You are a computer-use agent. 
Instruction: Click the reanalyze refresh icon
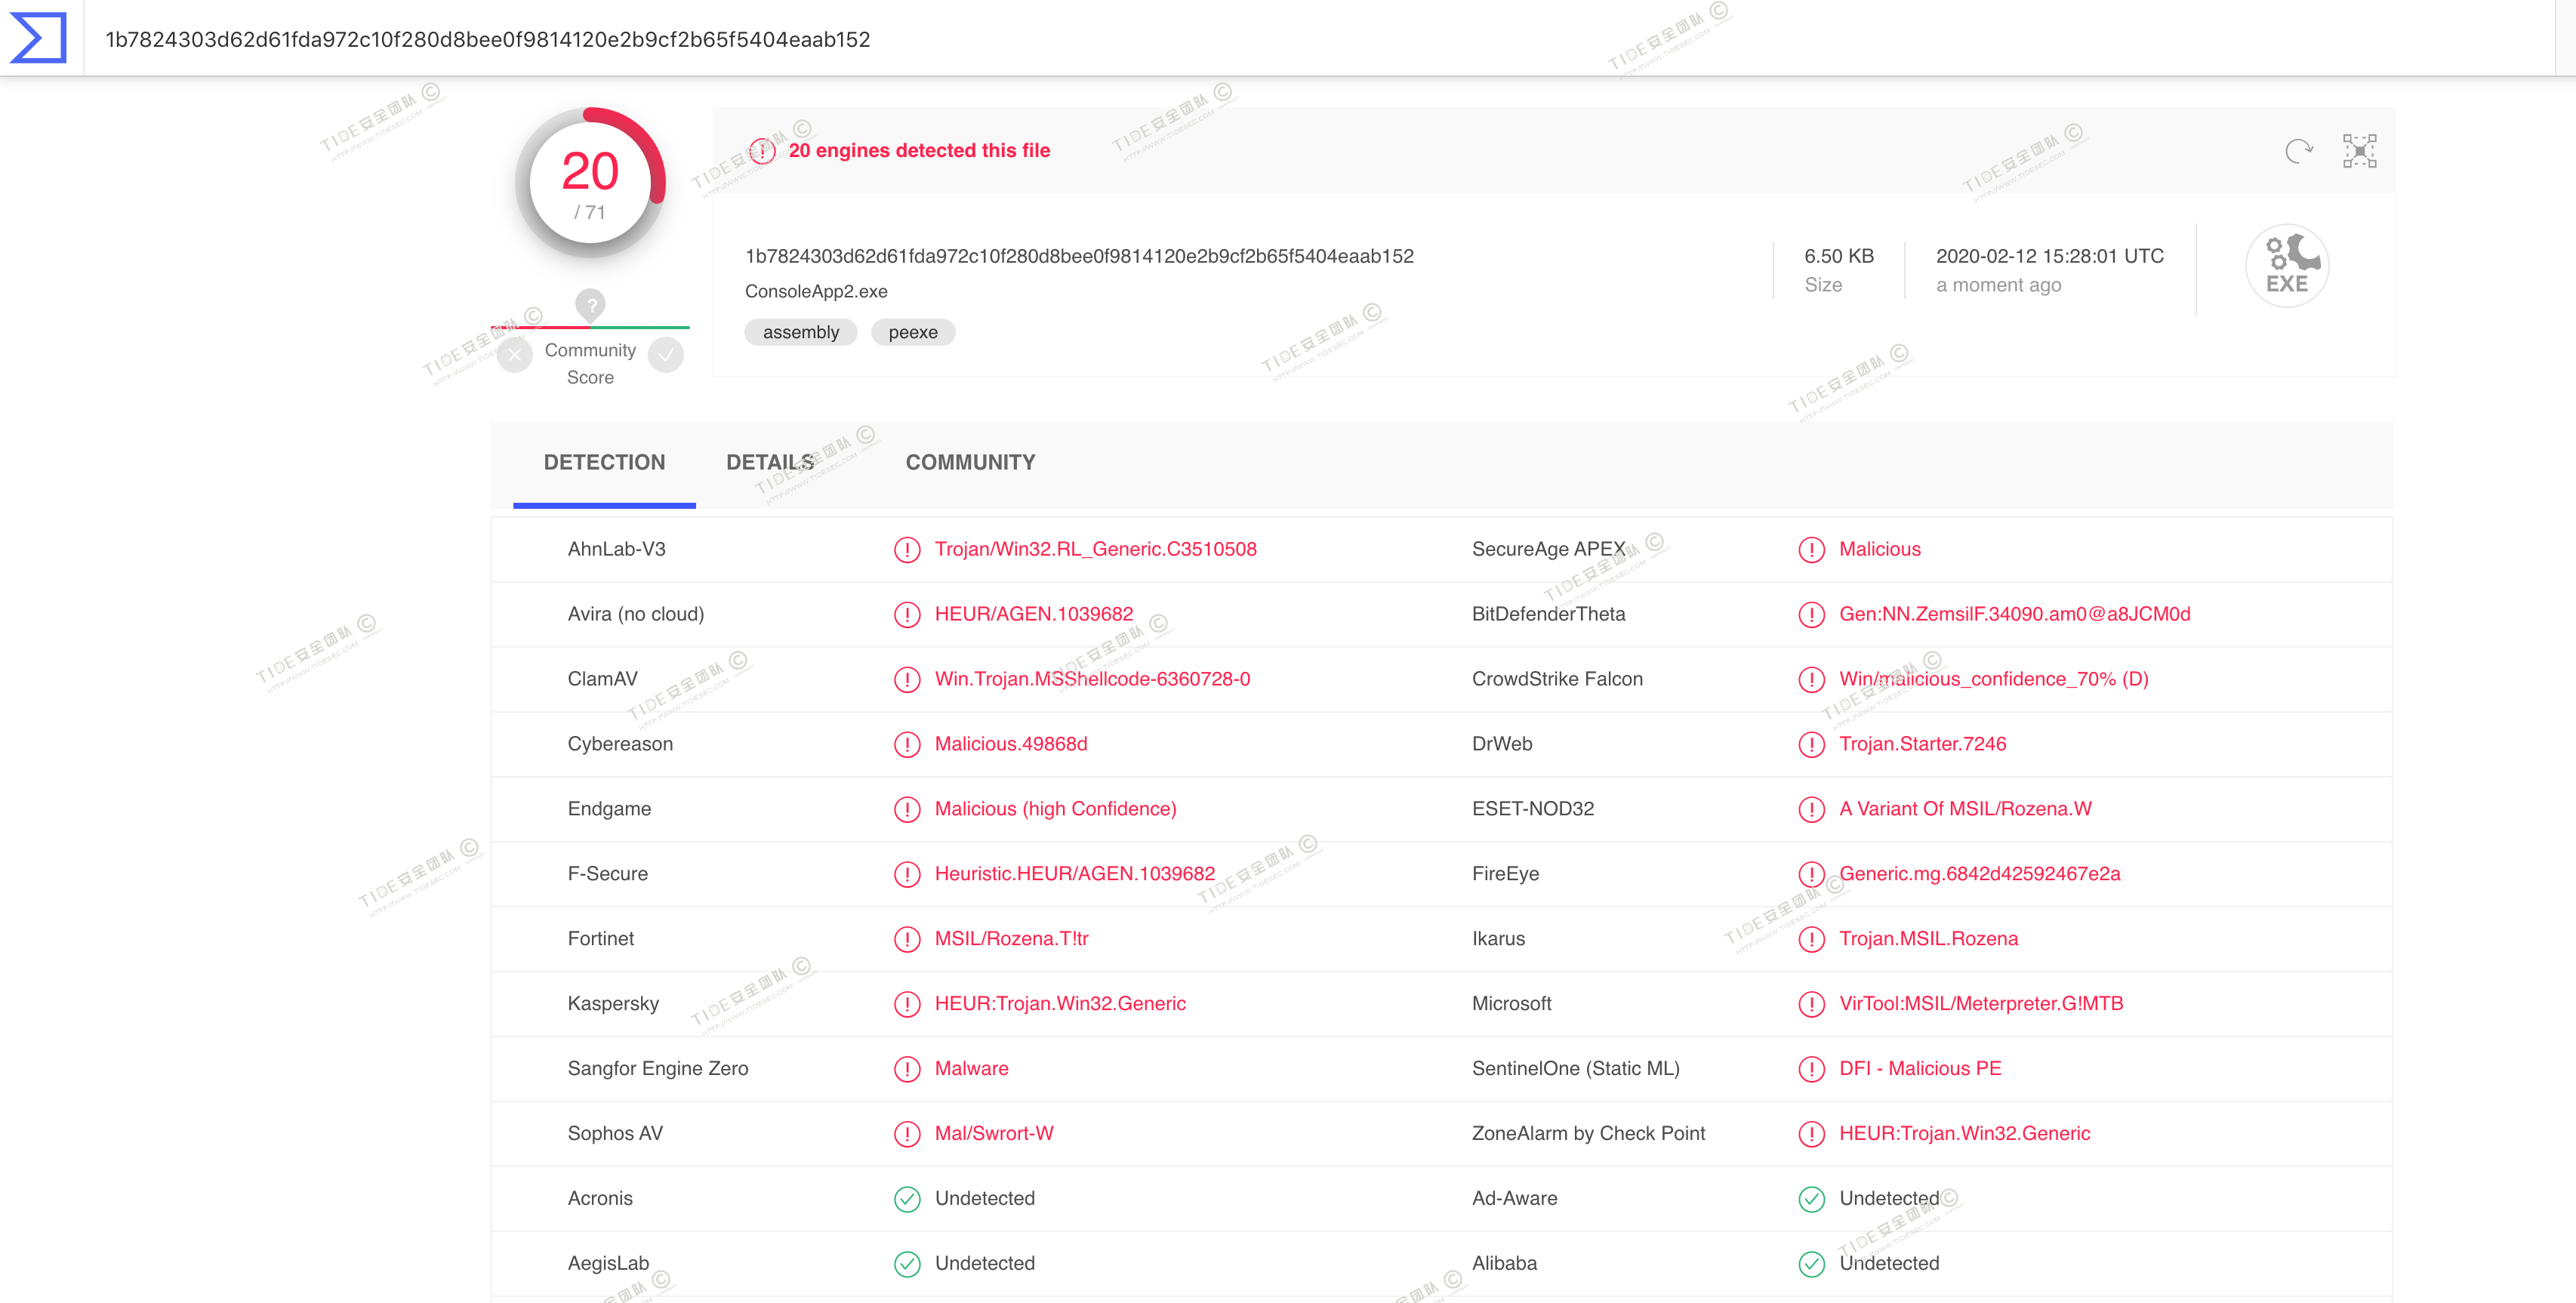coord(2298,151)
